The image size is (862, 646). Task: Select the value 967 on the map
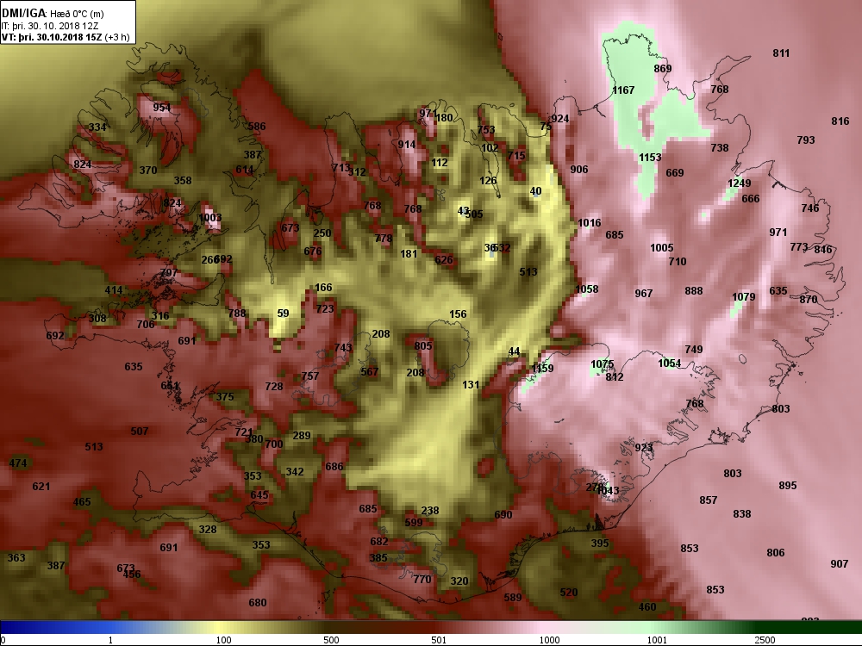pyautogui.click(x=644, y=294)
